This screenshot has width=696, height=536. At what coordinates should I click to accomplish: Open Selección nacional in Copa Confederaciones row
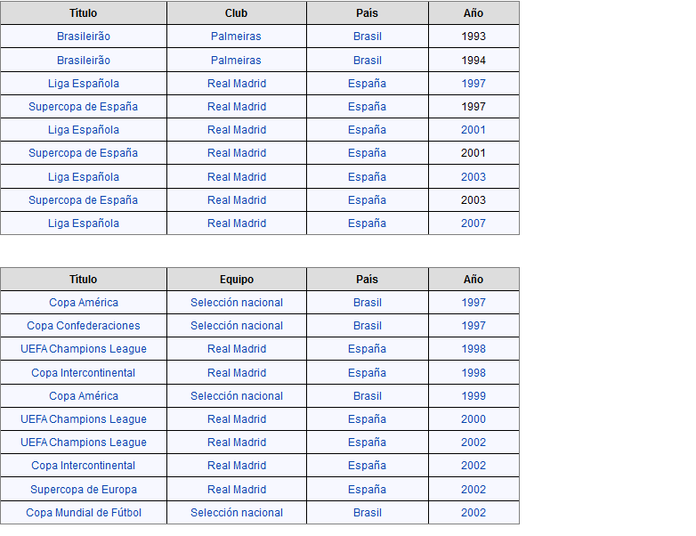[x=237, y=326]
